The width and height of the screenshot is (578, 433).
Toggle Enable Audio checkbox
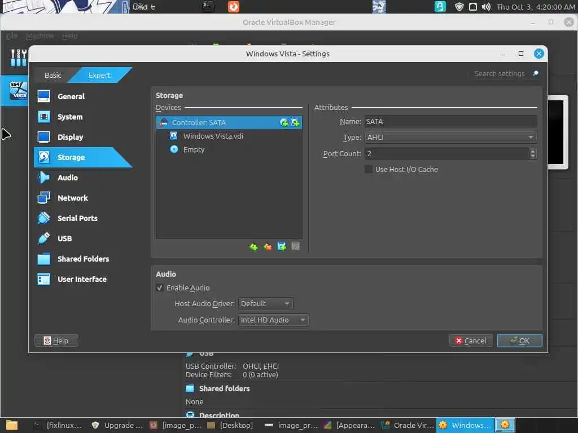pos(160,288)
